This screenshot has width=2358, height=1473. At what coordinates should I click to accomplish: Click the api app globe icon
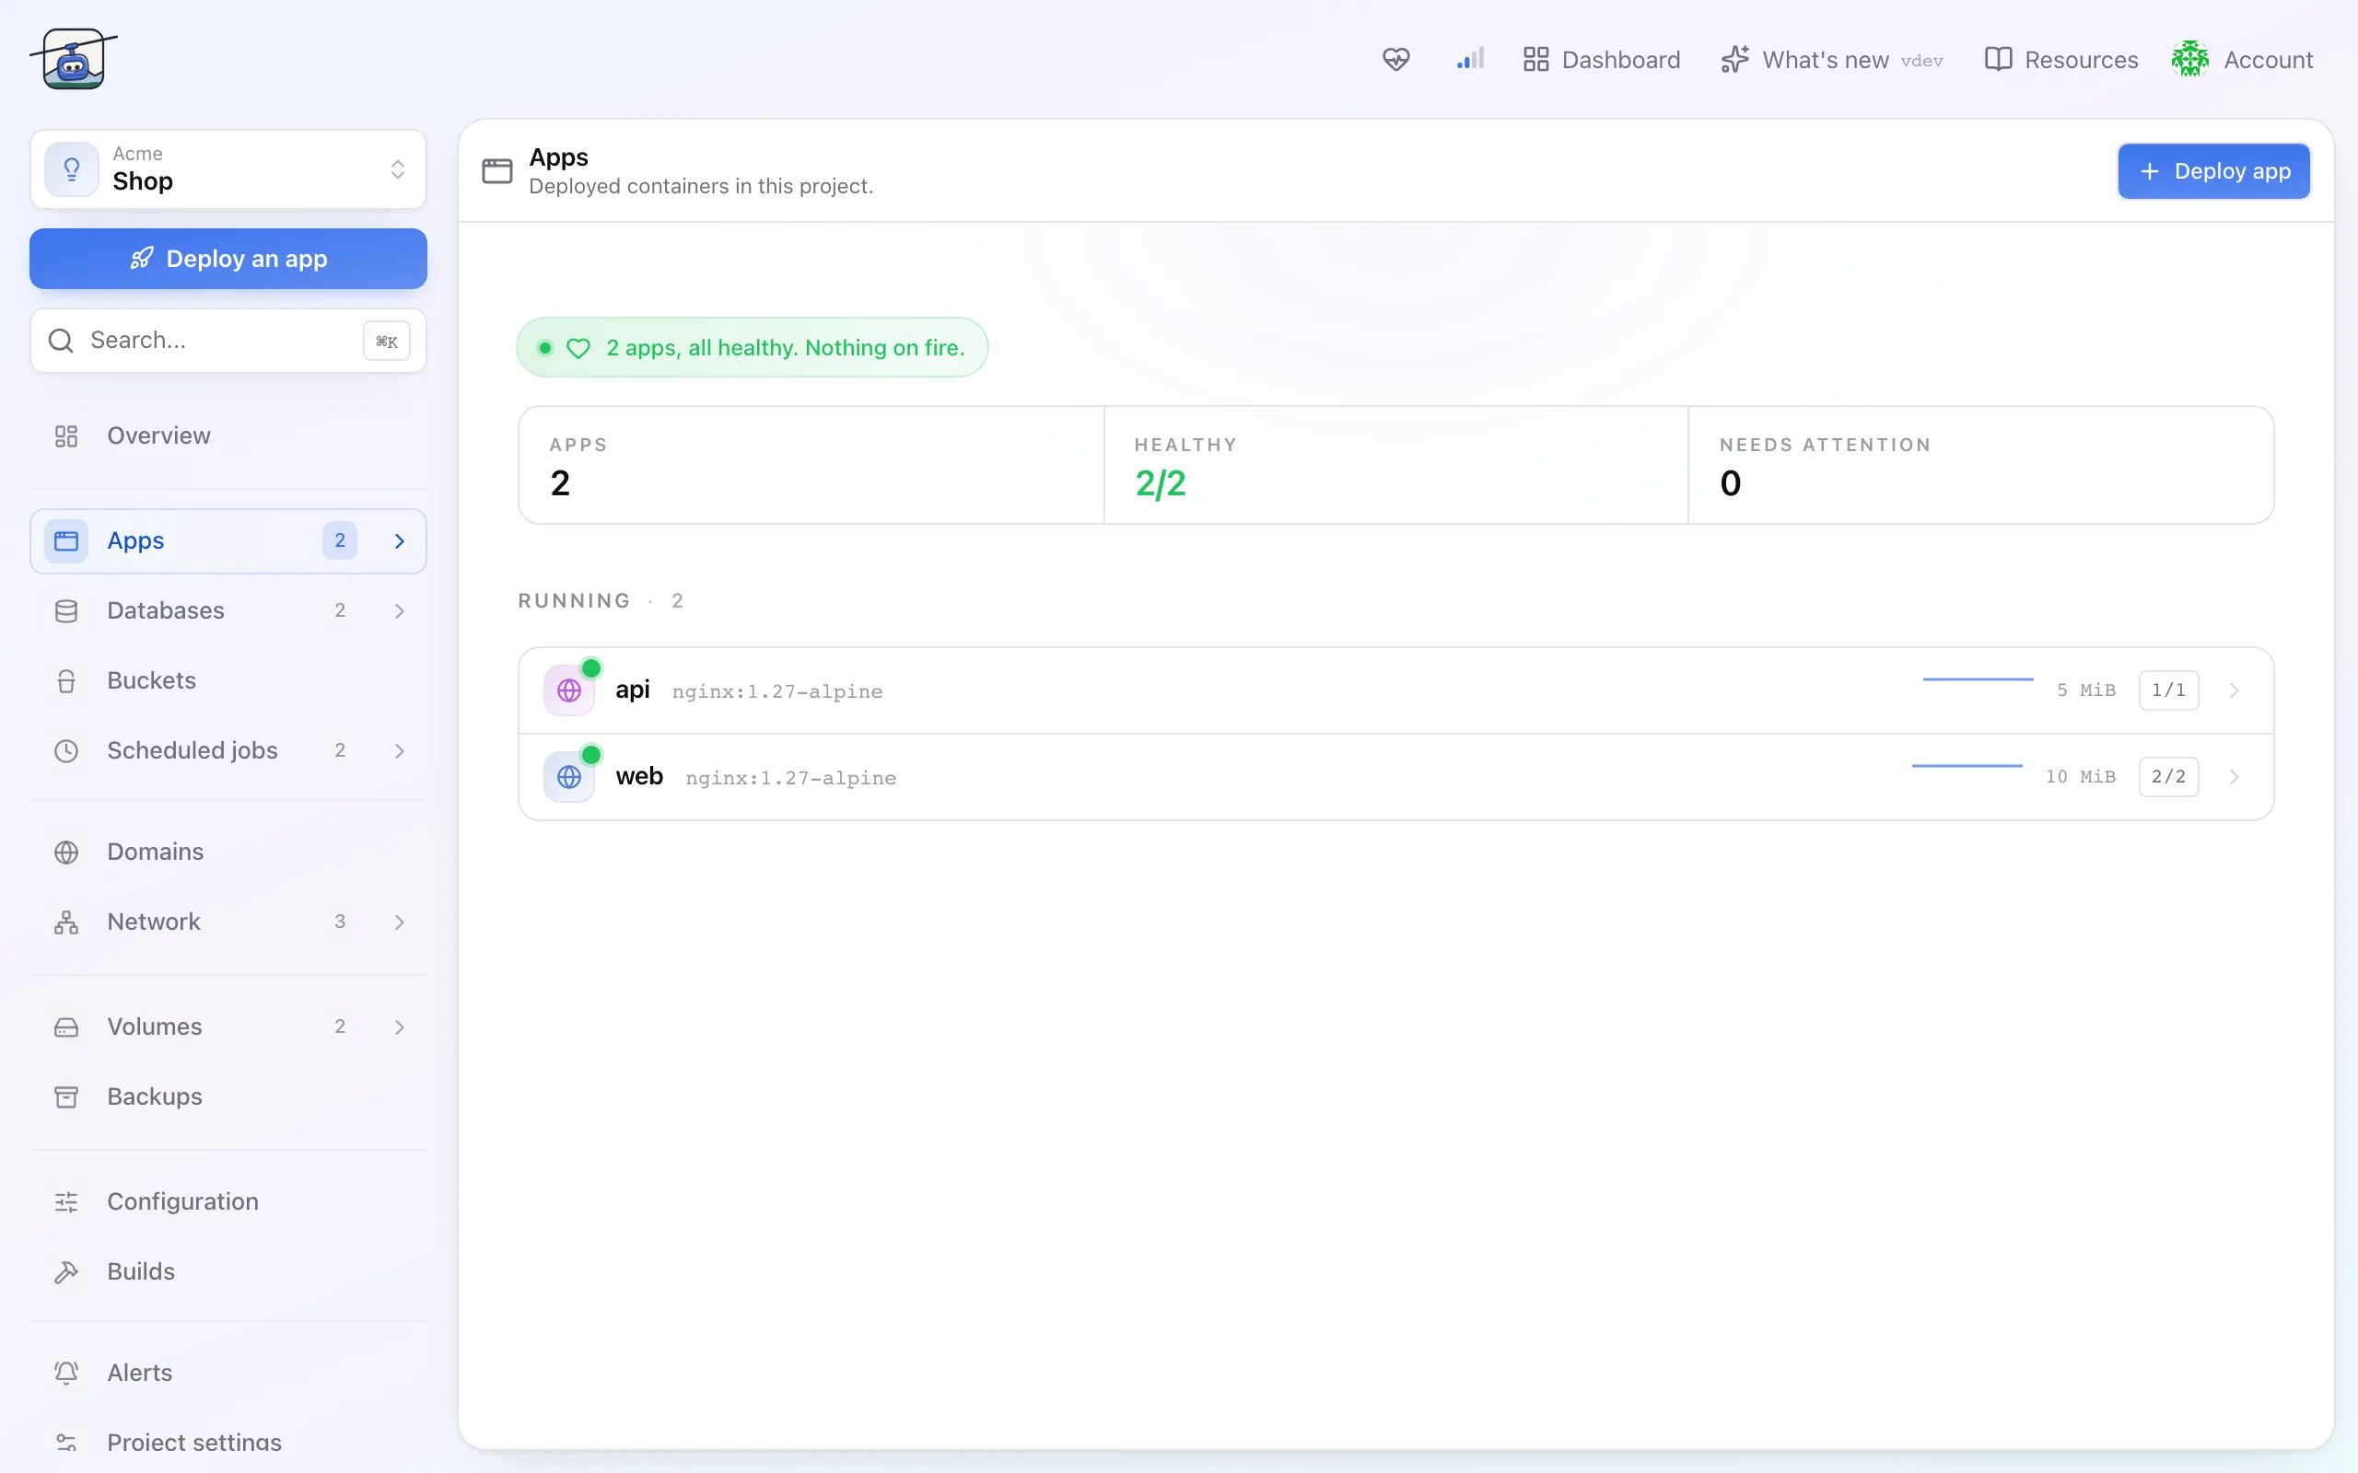pos(569,690)
